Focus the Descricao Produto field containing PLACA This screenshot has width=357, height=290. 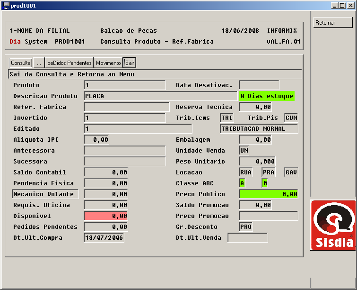pos(160,96)
